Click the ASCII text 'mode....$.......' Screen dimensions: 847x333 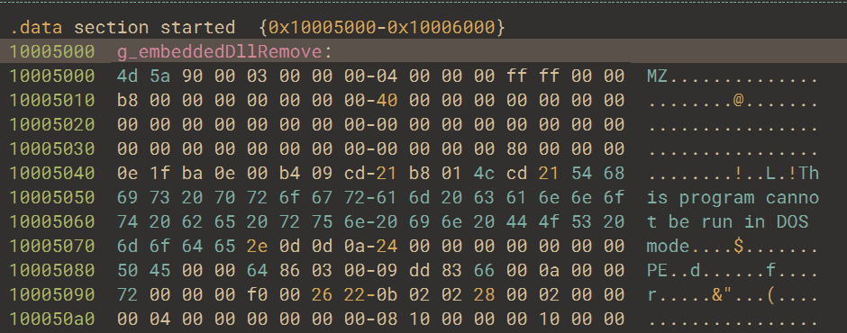pyautogui.click(x=733, y=246)
